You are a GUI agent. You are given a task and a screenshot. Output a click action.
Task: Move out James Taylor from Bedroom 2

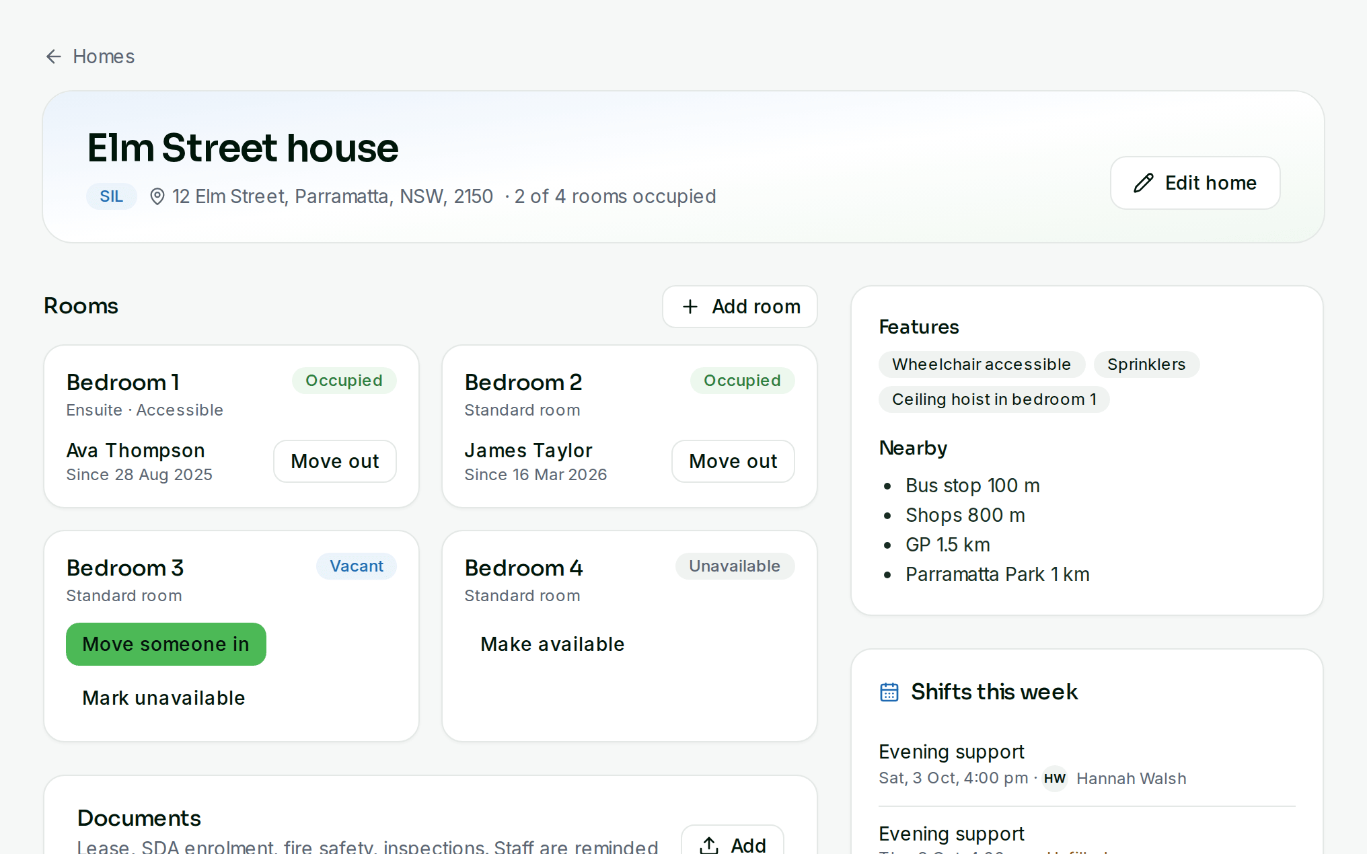[x=733, y=461]
